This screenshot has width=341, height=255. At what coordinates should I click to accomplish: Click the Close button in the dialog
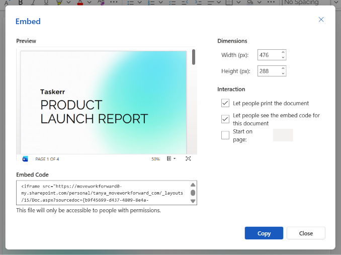(306, 233)
